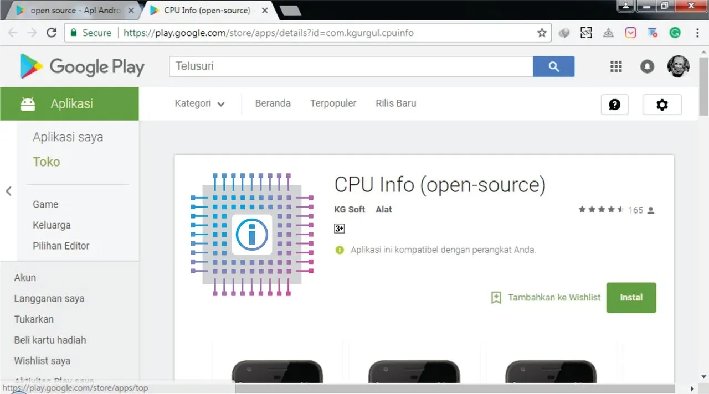Open the first app screenshot thumbnail
The height and width of the screenshot is (394, 709).
click(x=277, y=371)
